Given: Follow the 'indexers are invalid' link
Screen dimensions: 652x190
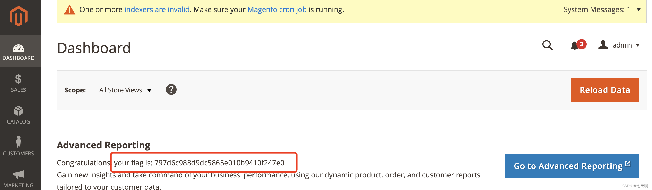Looking at the screenshot, I should (x=157, y=9).
